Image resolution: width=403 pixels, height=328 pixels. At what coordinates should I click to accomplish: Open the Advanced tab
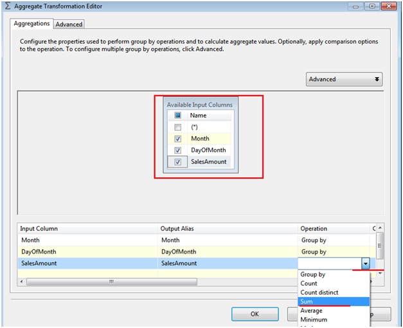click(69, 24)
